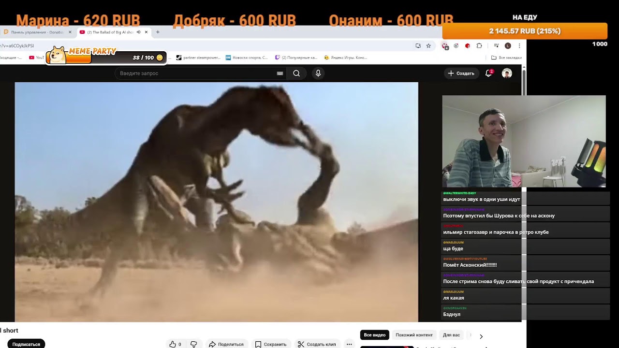
Task: Switch to the Панель управления tab
Action: click(x=37, y=32)
